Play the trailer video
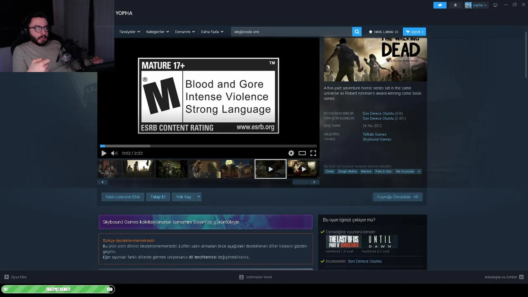 tap(104, 153)
